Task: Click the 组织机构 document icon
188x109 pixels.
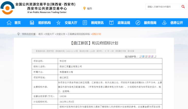Action: (32, 23)
